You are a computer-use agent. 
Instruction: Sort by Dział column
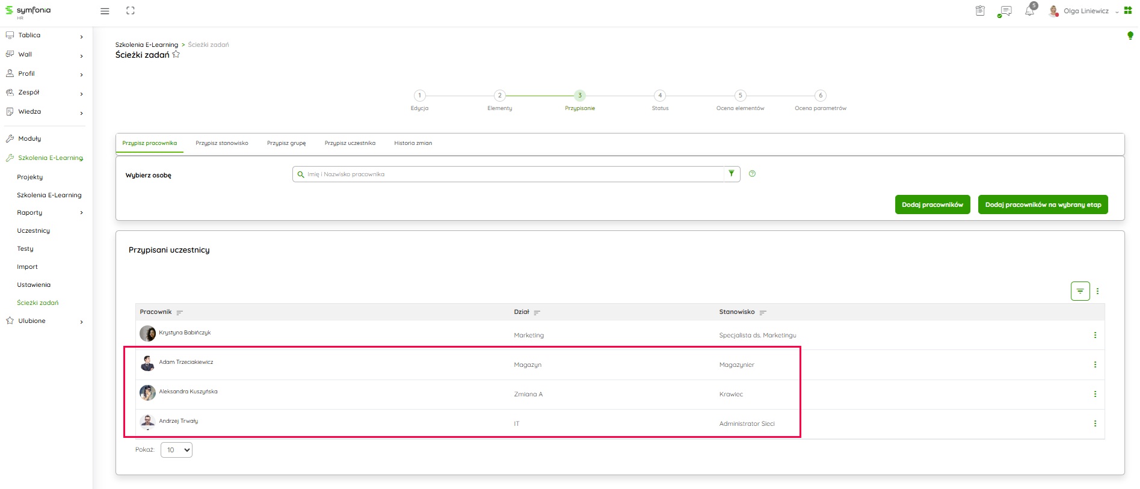coord(537,313)
